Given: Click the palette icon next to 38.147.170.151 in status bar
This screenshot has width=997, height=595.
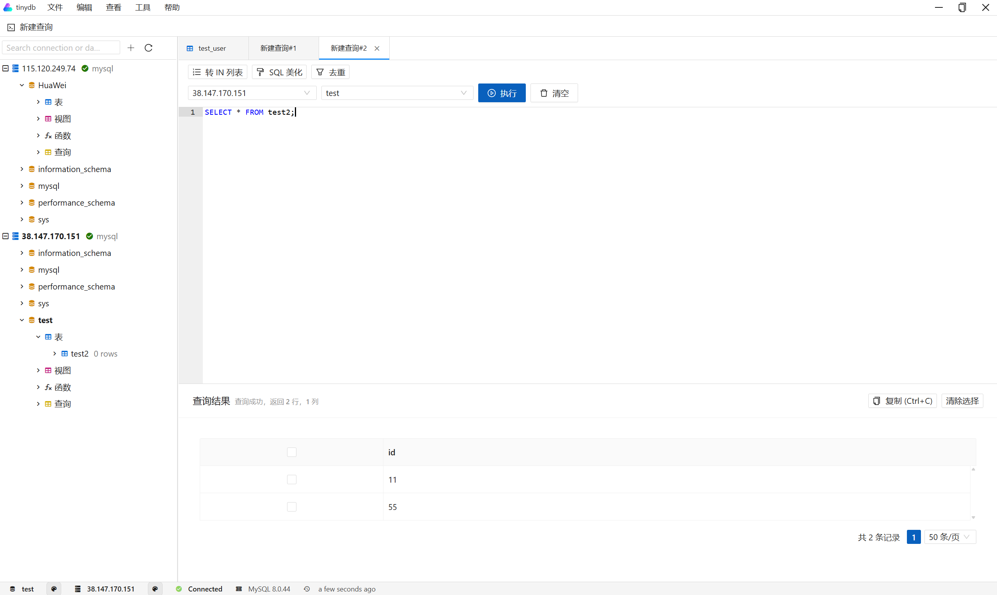Looking at the screenshot, I should tap(155, 589).
